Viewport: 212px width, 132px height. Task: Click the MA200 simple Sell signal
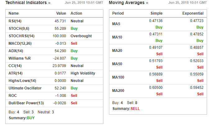[x=159, y=94]
